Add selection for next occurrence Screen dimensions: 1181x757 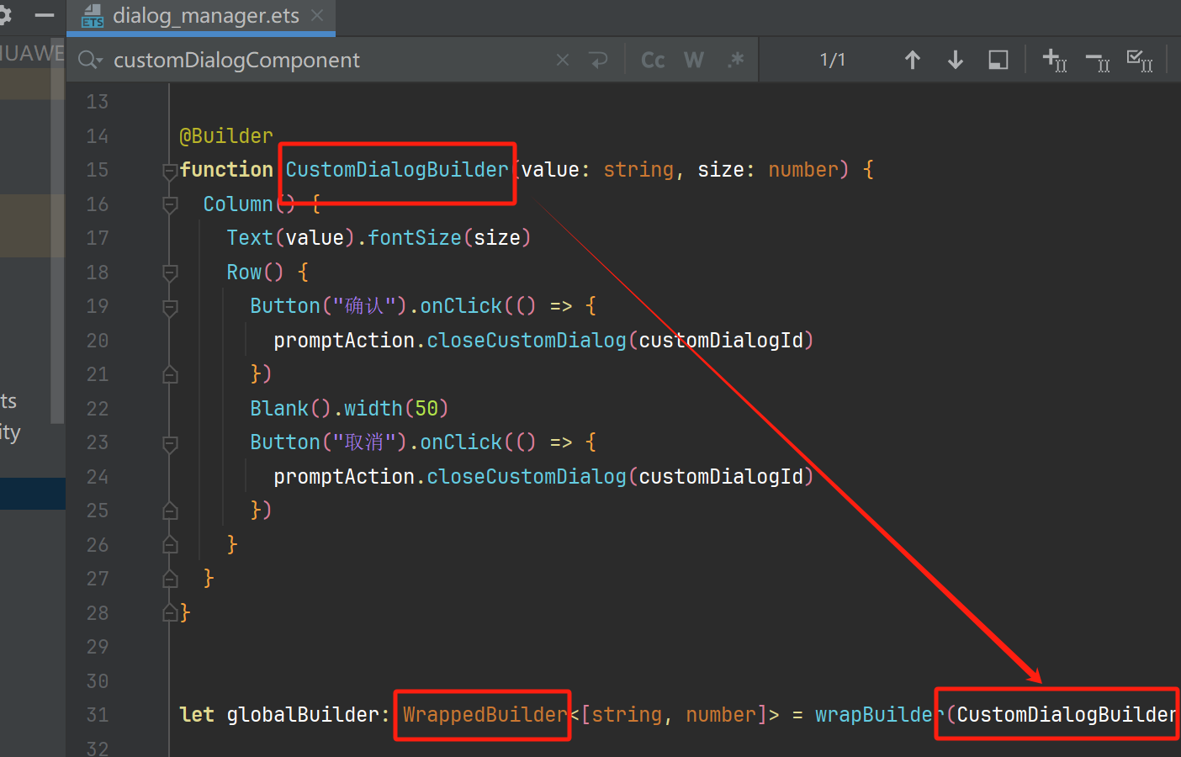tap(1055, 60)
